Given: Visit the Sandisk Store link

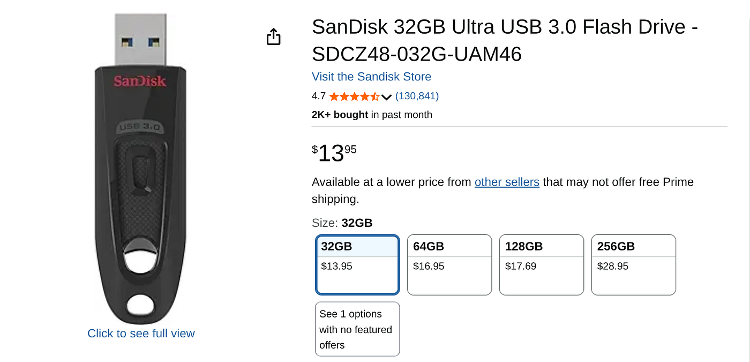Looking at the screenshot, I should pos(371,77).
